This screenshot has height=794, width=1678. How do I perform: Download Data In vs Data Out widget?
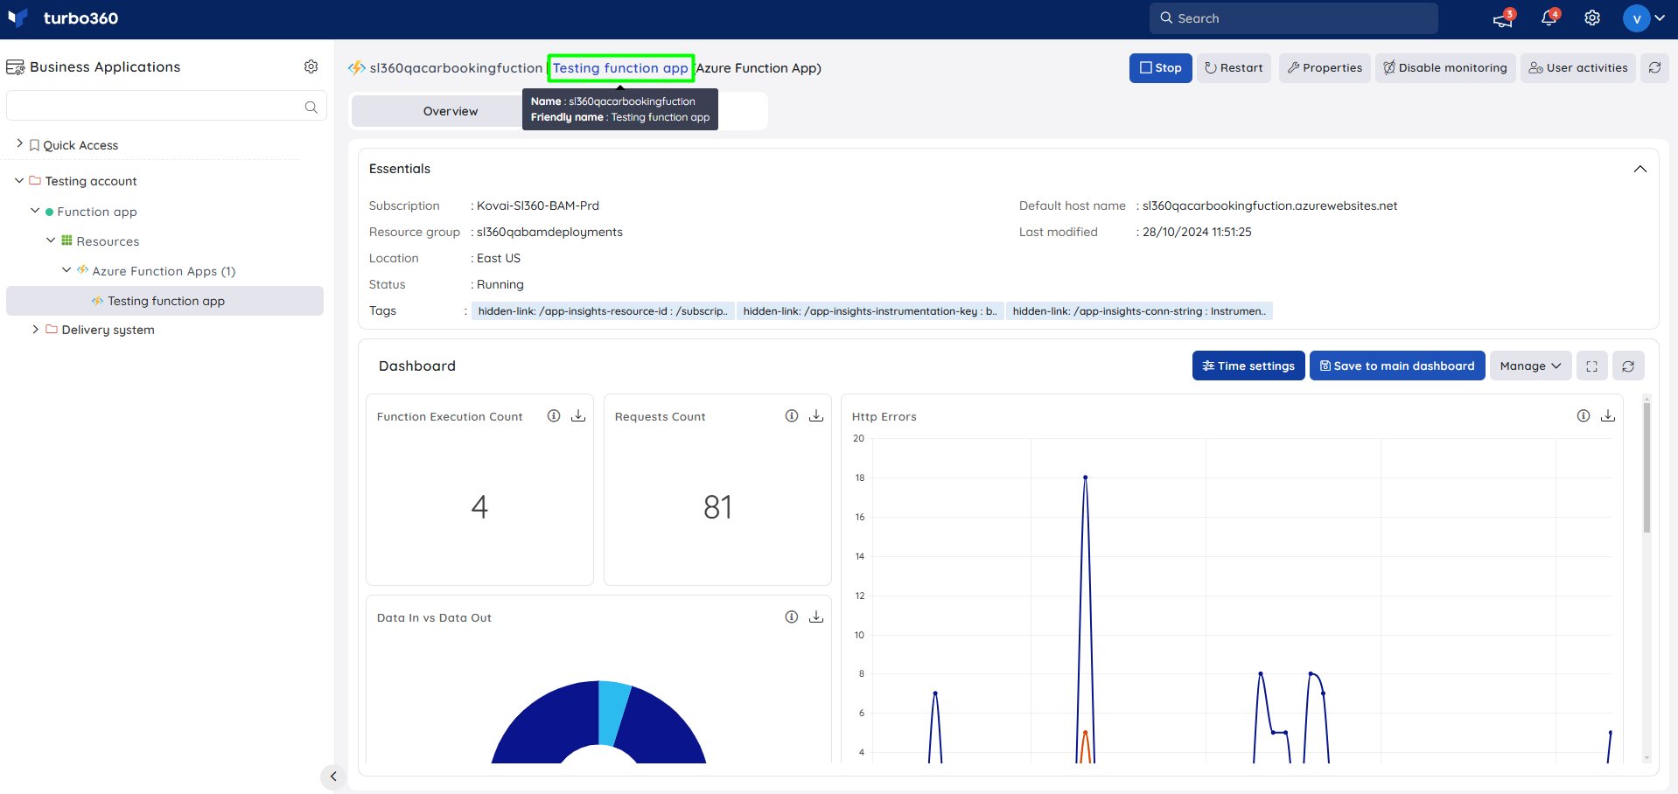(816, 617)
